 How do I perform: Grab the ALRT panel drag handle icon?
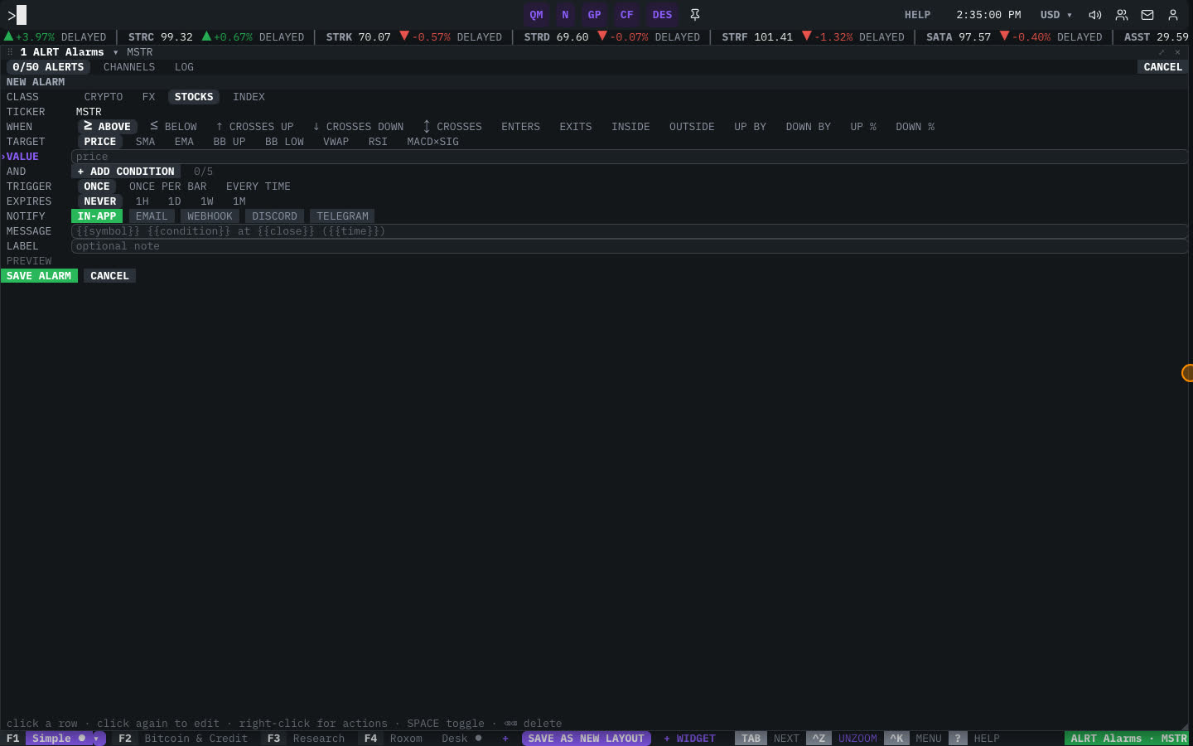[10, 52]
